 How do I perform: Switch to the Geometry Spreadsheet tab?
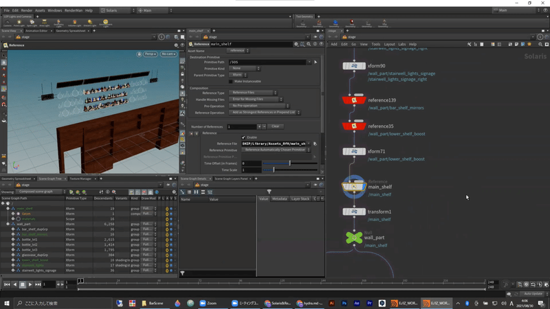click(x=71, y=31)
